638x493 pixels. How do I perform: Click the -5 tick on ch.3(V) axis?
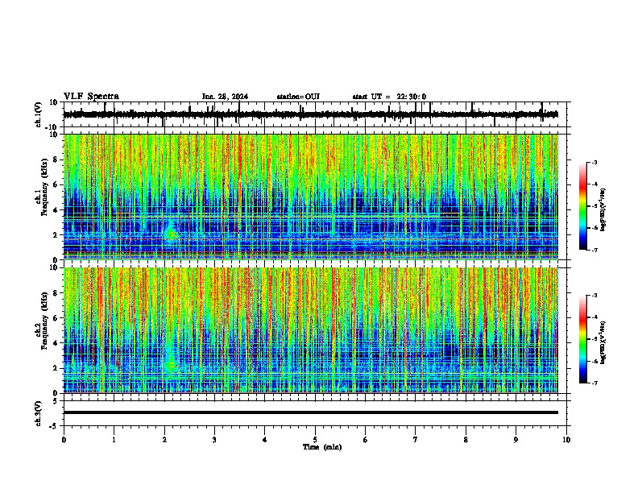pyautogui.click(x=54, y=426)
